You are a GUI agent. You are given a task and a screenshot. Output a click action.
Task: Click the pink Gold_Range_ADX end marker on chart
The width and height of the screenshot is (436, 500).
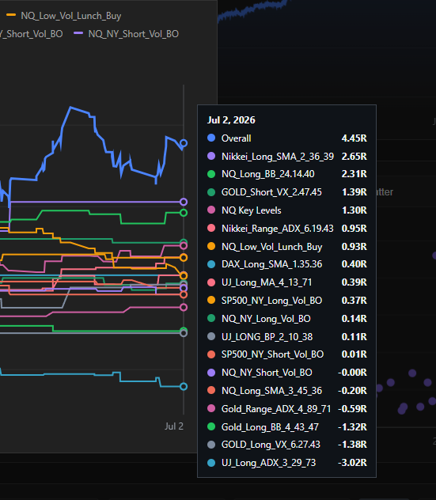click(184, 307)
